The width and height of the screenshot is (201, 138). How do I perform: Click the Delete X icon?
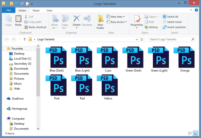[77, 19]
